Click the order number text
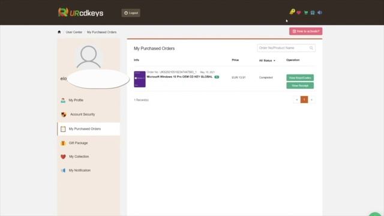 click(172, 72)
